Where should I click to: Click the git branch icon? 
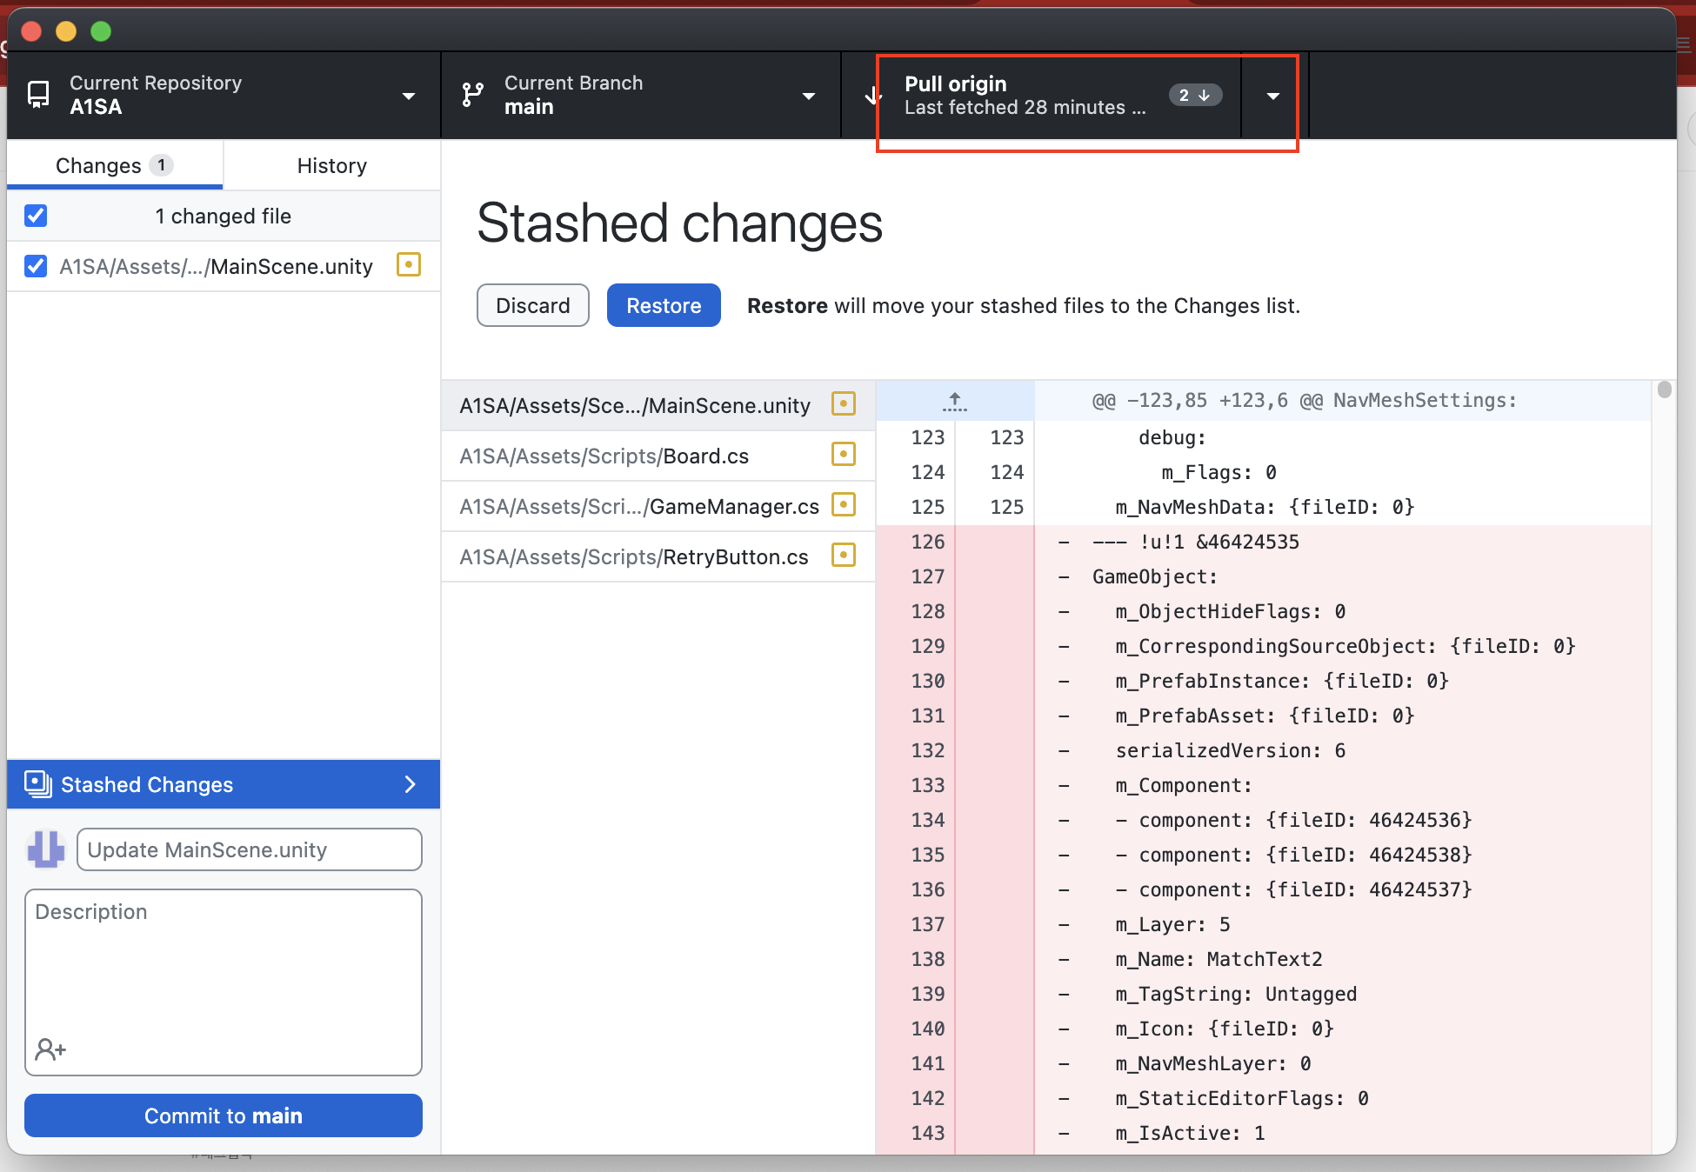pos(472,95)
